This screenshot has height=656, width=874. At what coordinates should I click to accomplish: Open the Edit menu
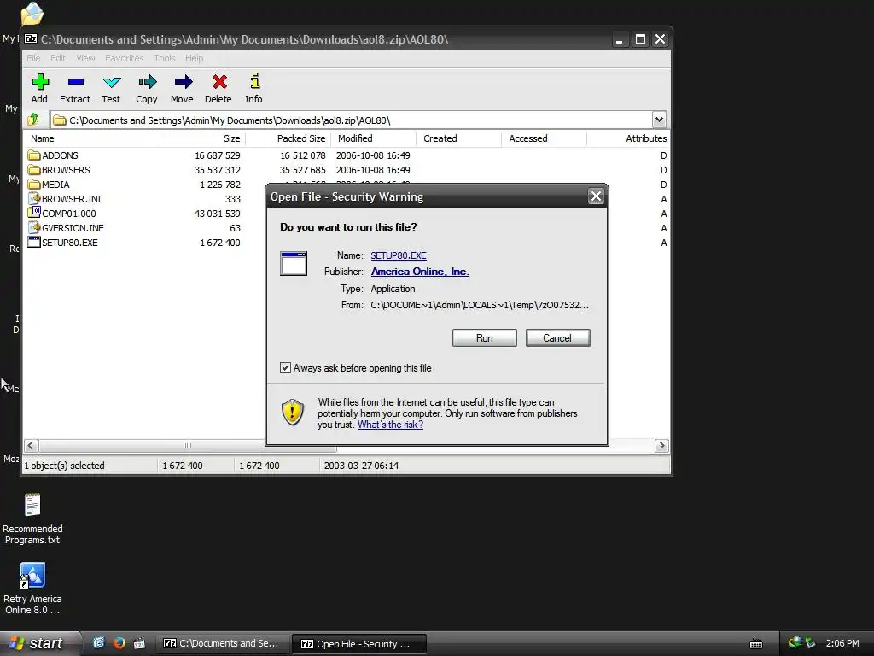(58, 58)
